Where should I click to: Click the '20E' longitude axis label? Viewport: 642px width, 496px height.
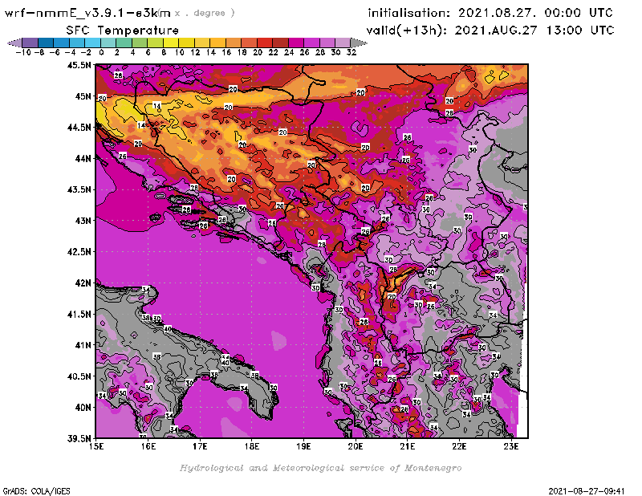click(356, 446)
